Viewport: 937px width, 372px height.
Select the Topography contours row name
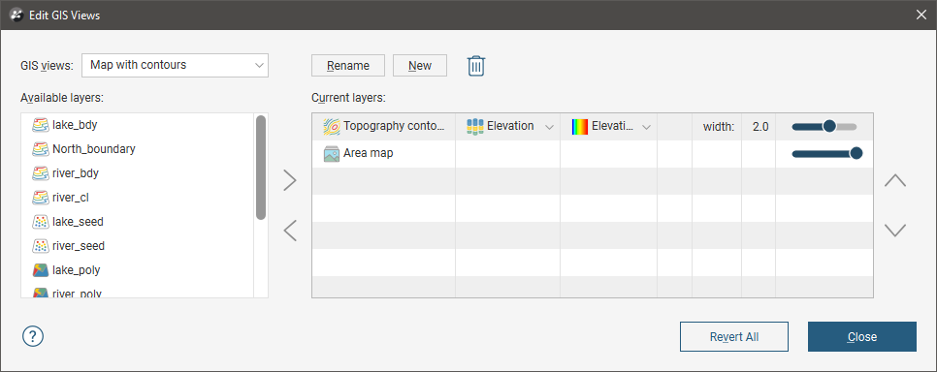tap(395, 127)
